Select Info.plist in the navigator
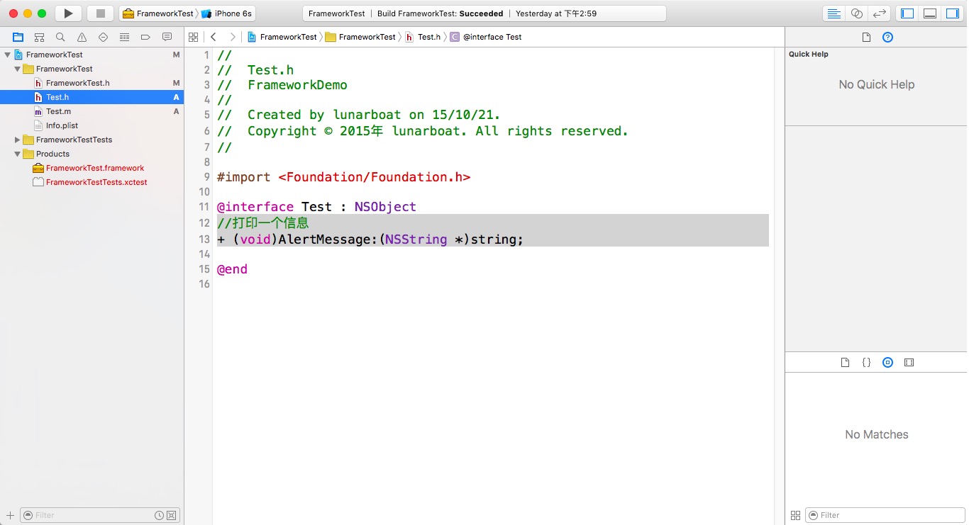Viewport: 969px width, 525px height. tap(92, 125)
